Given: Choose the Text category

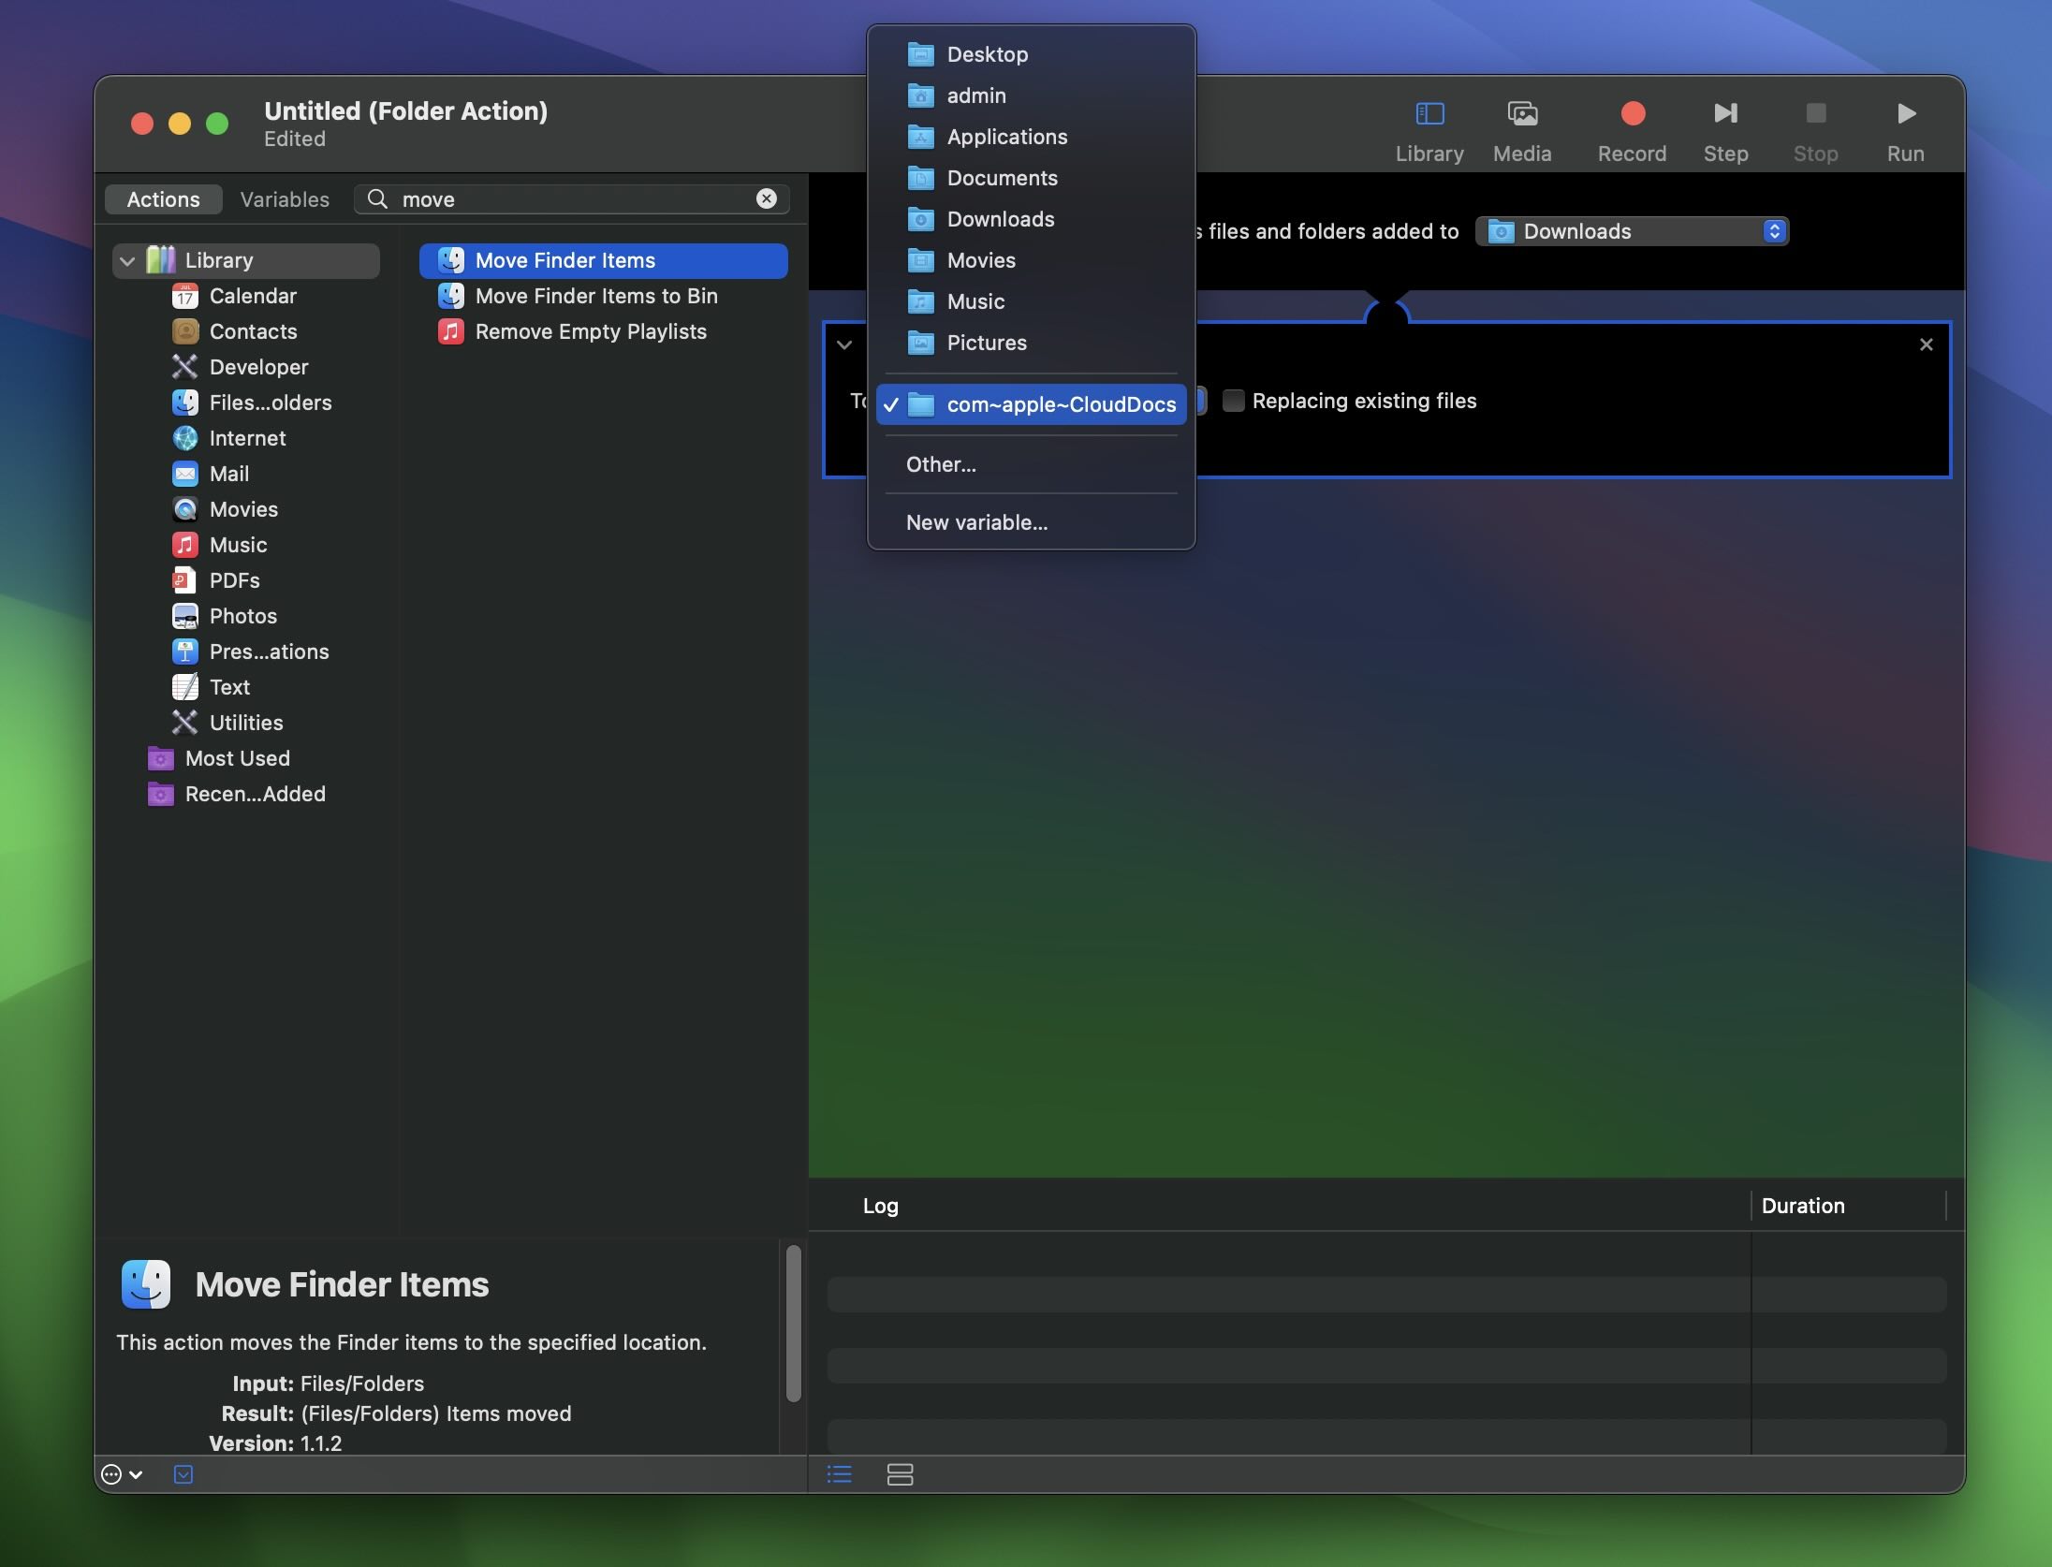Looking at the screenshot, I should click(x=229, y=687).
